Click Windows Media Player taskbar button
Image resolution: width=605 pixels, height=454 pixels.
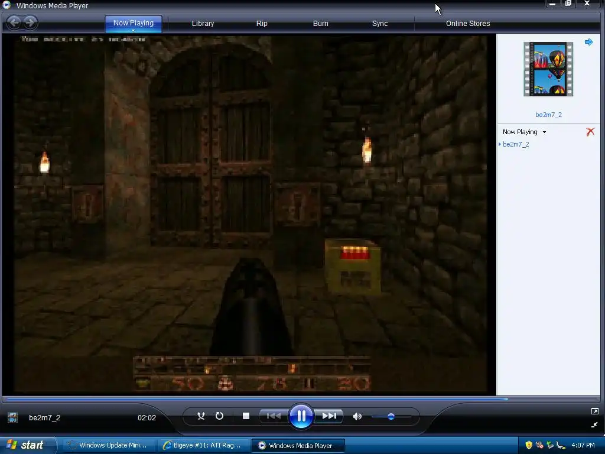[298, 445]
